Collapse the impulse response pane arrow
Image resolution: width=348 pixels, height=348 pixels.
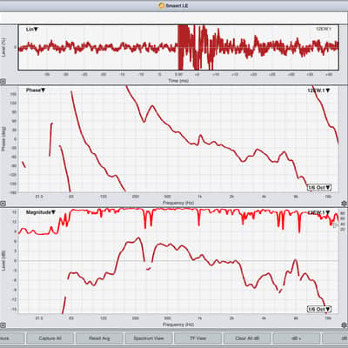click(3, 82)
